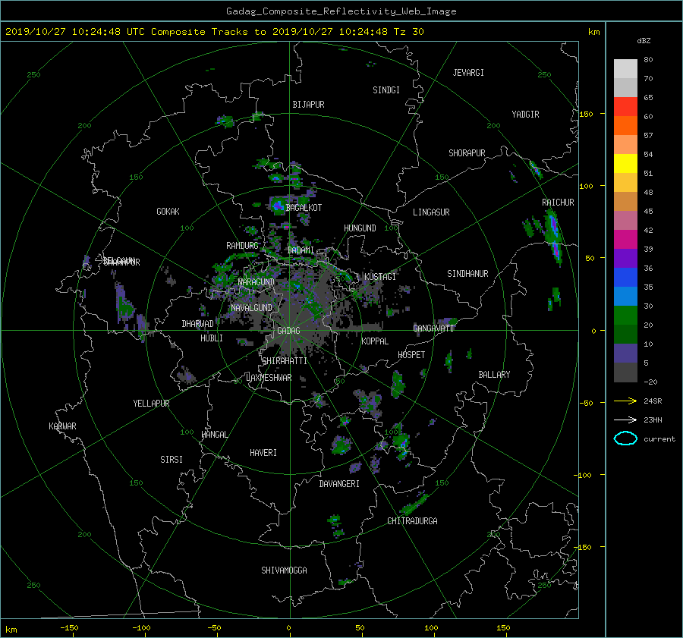Click the cyan current ellipse legend icon
The height and width of the screenshot is (638, 683).
(x=625, y=438)
